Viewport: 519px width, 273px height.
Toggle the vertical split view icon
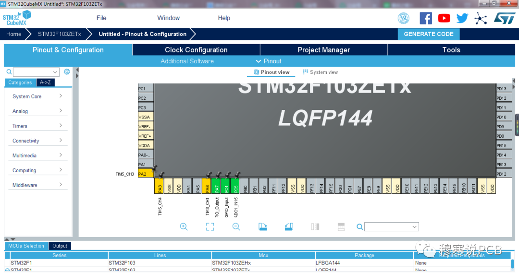pos(315,227)
